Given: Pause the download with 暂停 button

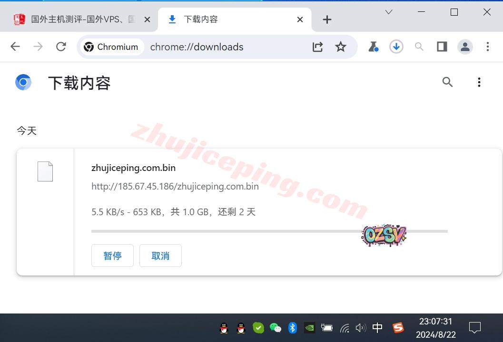Looking at the screenshot, I should 112,256.
